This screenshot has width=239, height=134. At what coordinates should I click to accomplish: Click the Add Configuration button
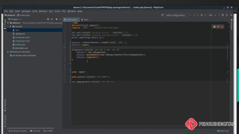click(x=176, y=15)
